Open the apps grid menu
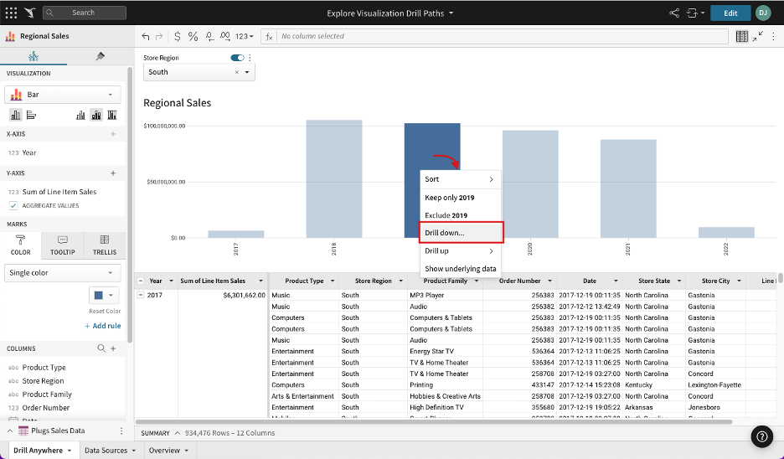 [x=11, y=13]
